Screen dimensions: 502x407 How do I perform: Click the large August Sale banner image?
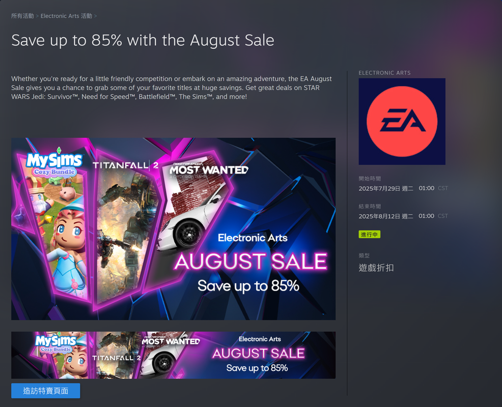click(173, 229)
